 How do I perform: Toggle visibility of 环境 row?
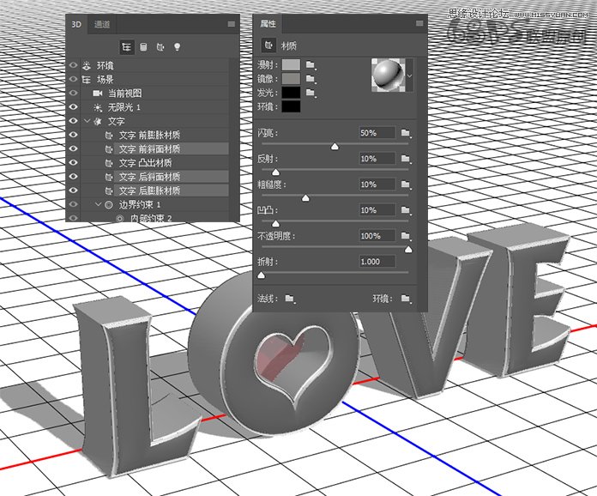coord(73,65)
